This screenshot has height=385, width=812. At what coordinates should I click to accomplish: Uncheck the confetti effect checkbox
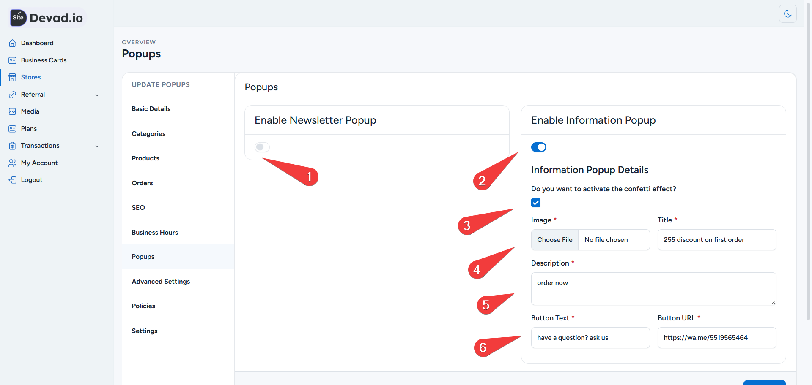[535, 203]
